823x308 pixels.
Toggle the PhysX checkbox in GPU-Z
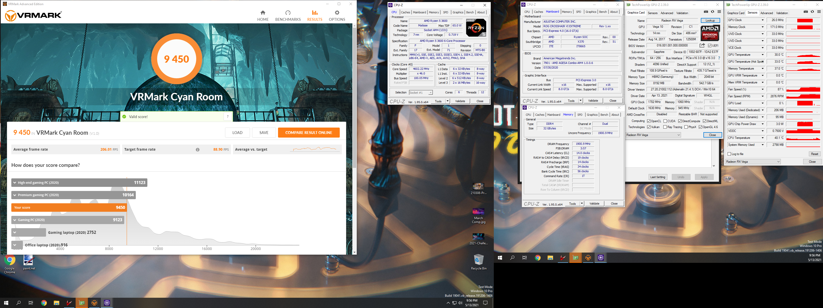(686, 127)
